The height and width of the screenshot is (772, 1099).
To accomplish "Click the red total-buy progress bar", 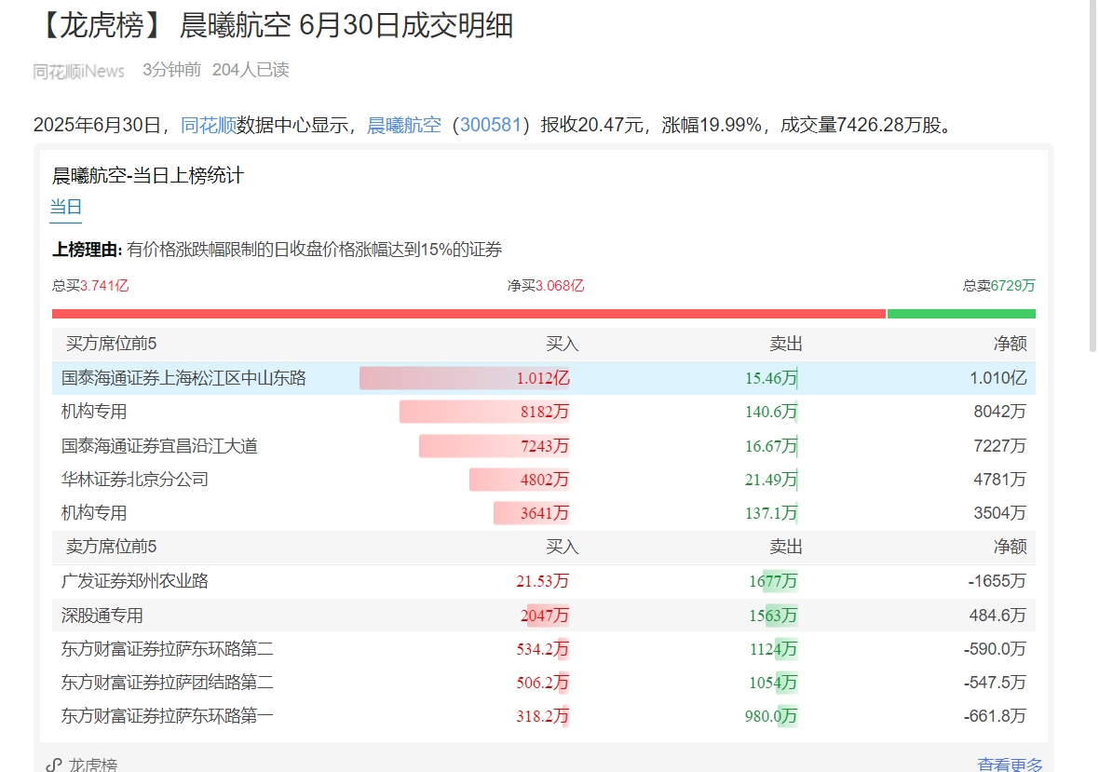I will tap(468, 314).
